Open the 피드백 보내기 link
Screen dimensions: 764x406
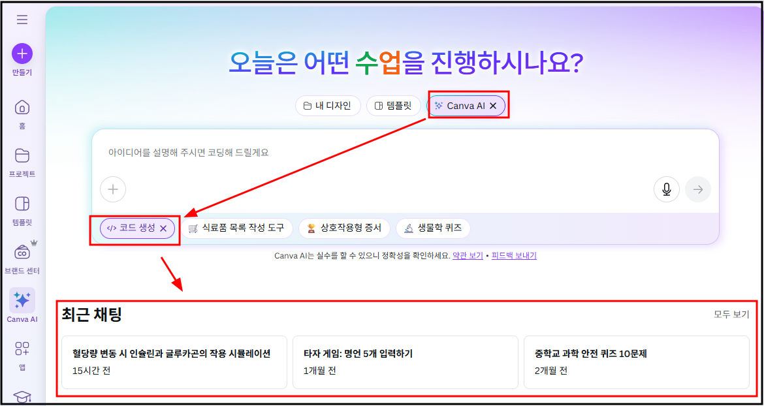coord(514,256)
